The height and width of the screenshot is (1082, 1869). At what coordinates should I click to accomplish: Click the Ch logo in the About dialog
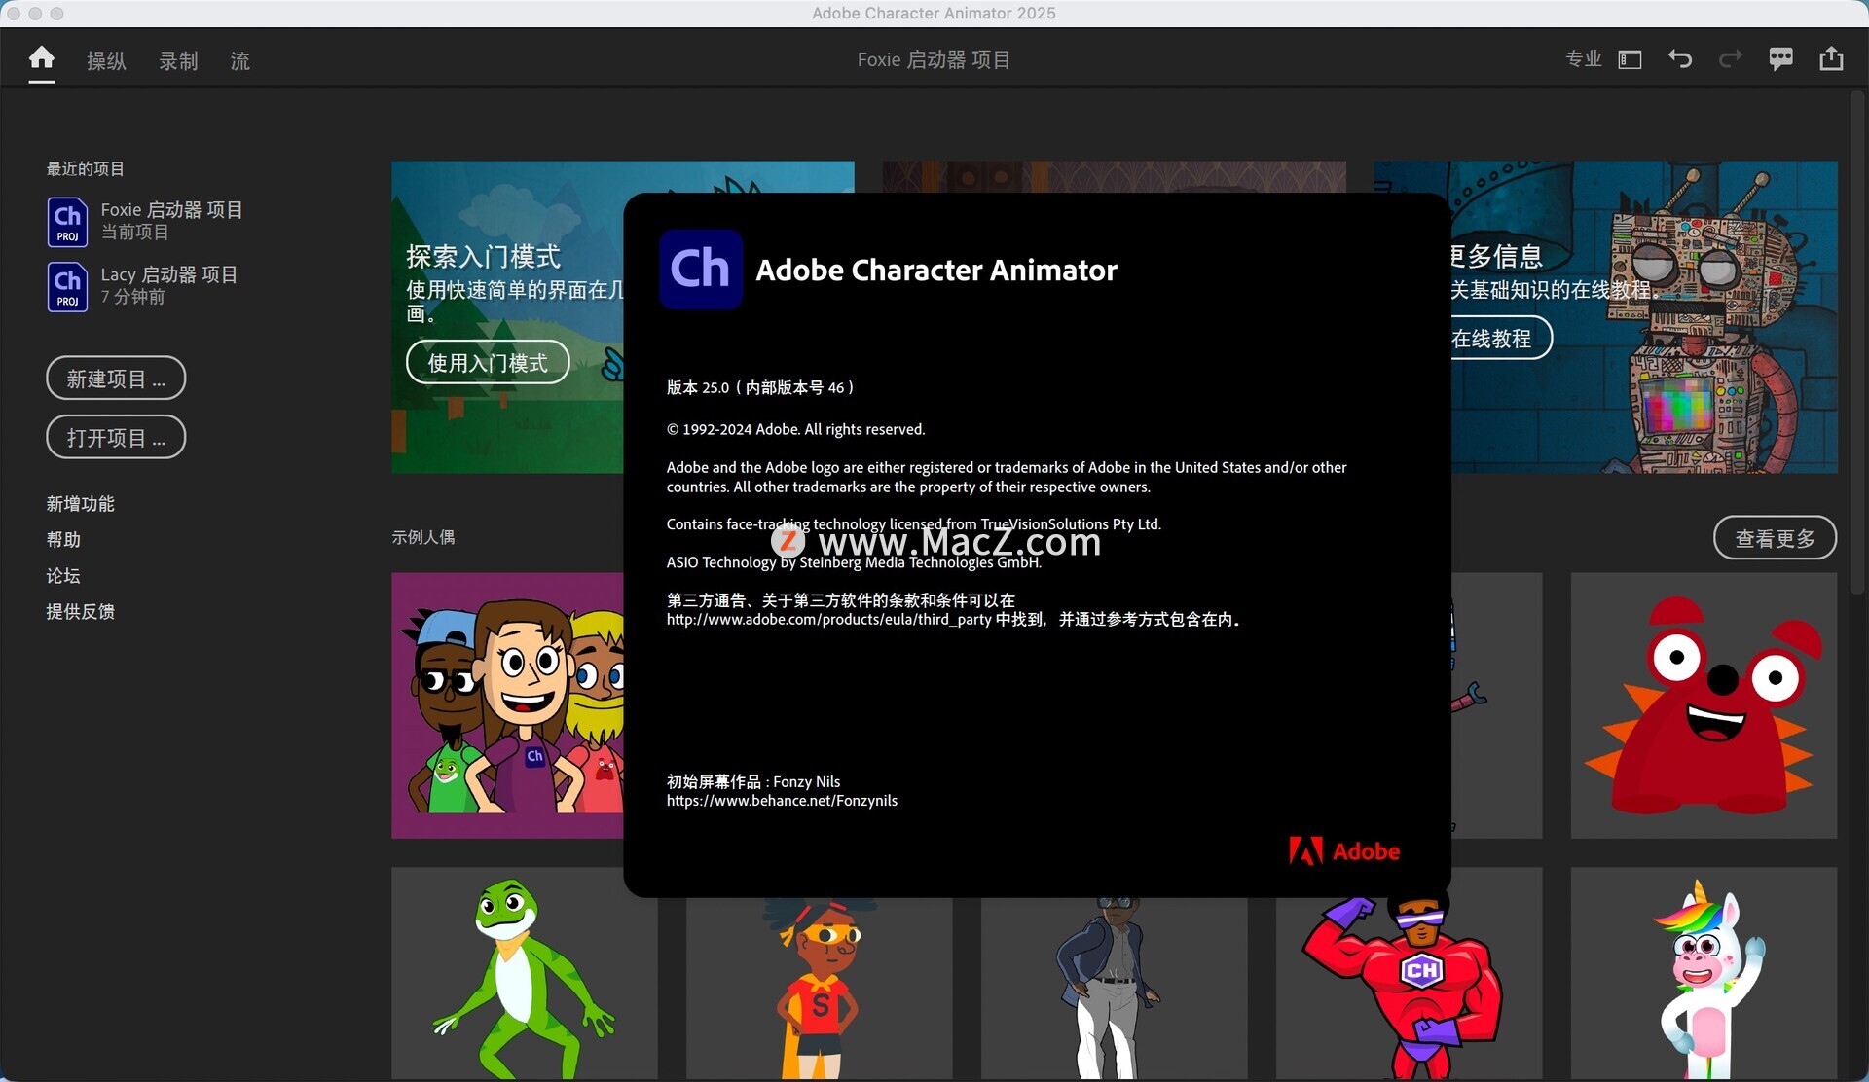[x=701, y=270]
